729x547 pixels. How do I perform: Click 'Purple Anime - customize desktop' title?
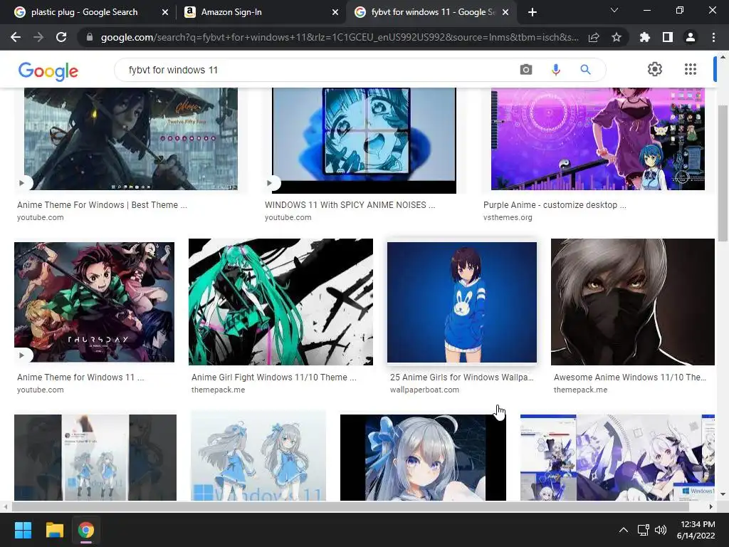point(555,204)
